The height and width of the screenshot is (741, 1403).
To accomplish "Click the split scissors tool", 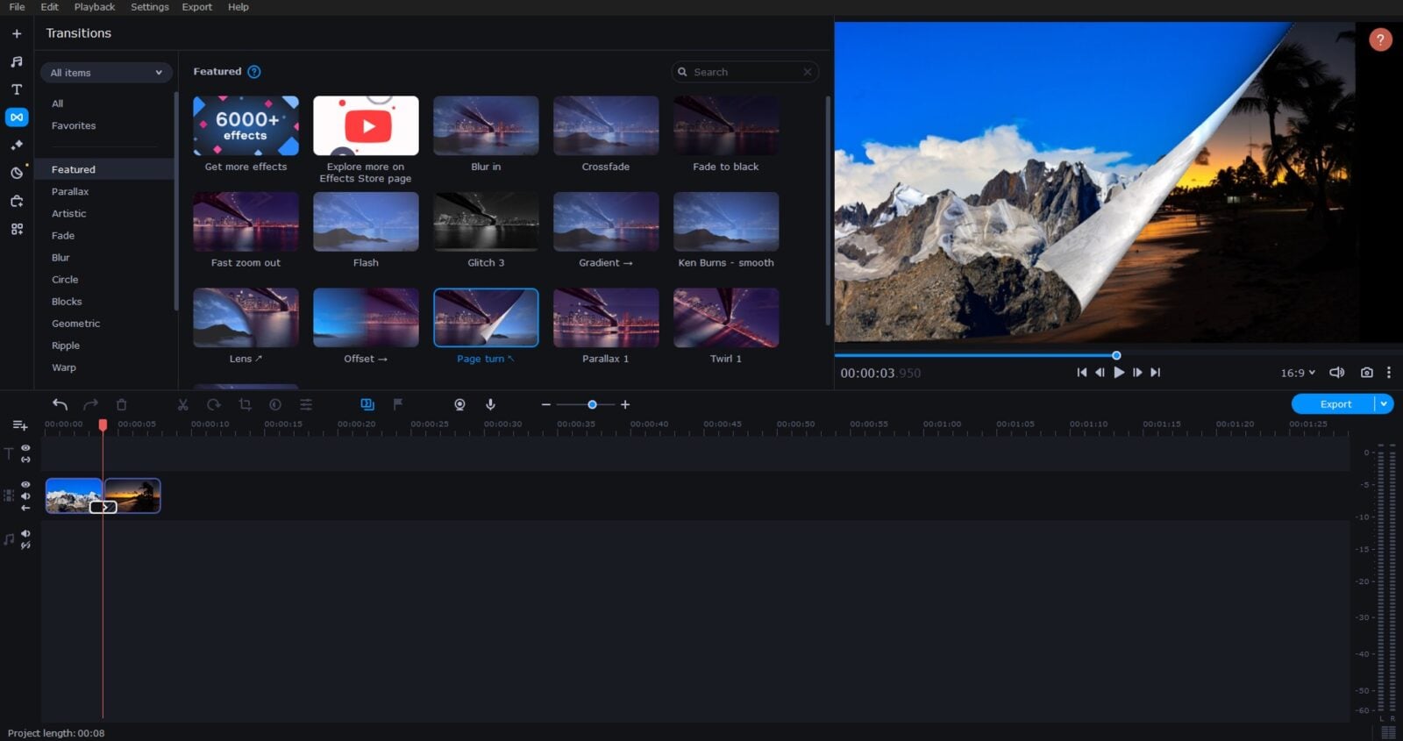I will pyautogui.click(x=182, y=404).
